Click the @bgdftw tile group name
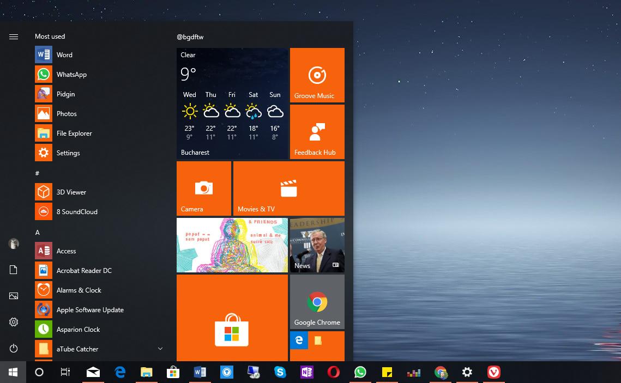 (x=190, y=37)
